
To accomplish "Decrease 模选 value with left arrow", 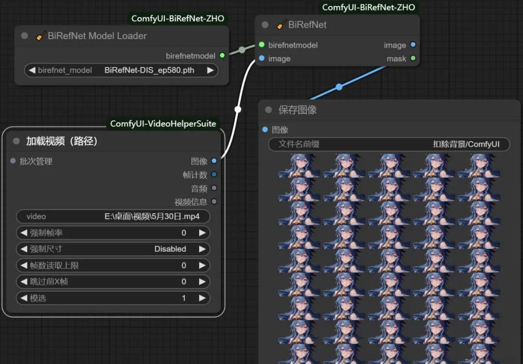I will [x=24, y=298].
